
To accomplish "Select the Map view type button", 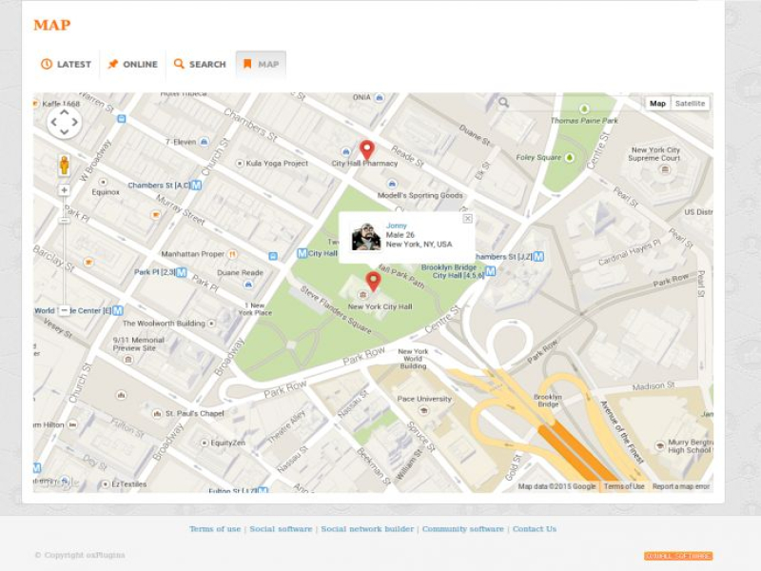I will 657,104.
